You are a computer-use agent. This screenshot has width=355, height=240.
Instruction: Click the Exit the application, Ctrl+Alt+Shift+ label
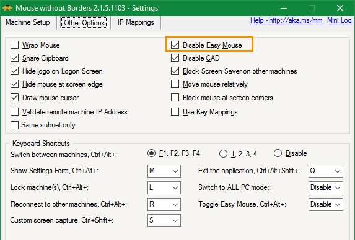coord(249,171)
